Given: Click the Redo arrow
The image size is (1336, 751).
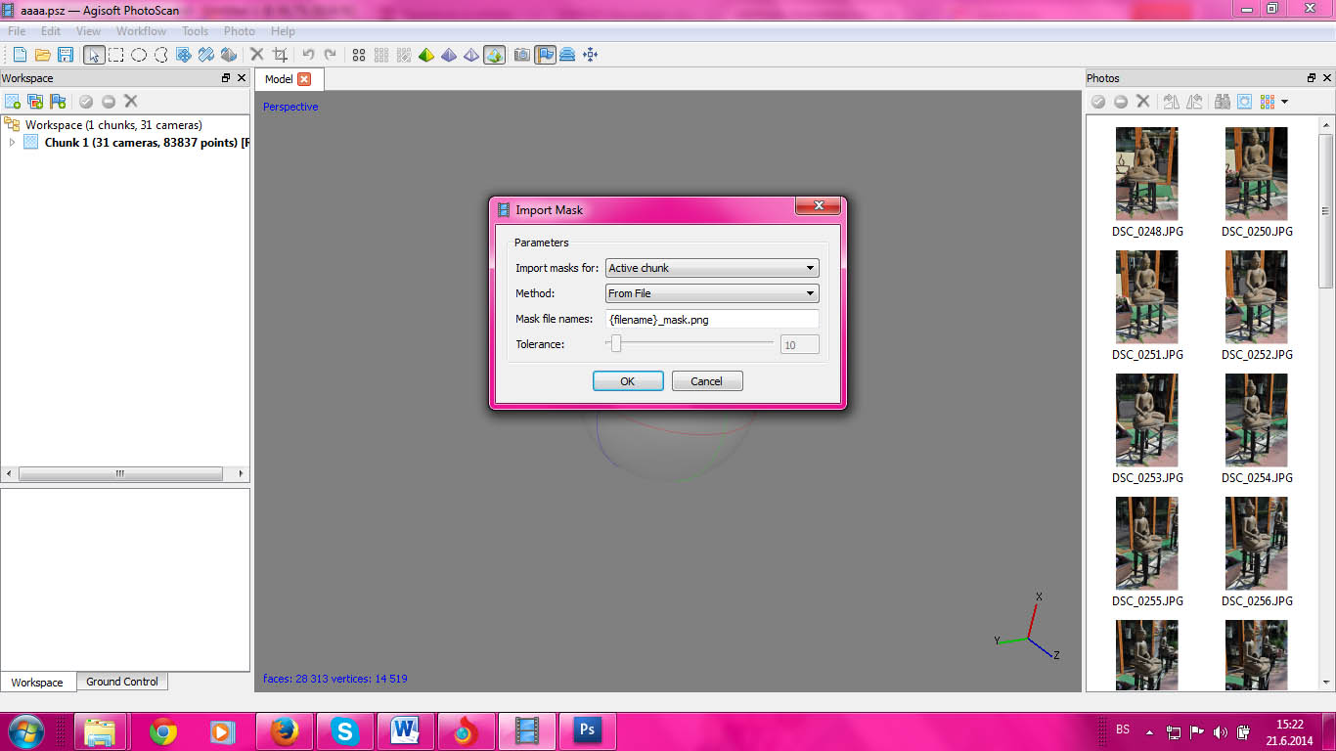Looking at the screenshot, I should [x=331, y=55].
